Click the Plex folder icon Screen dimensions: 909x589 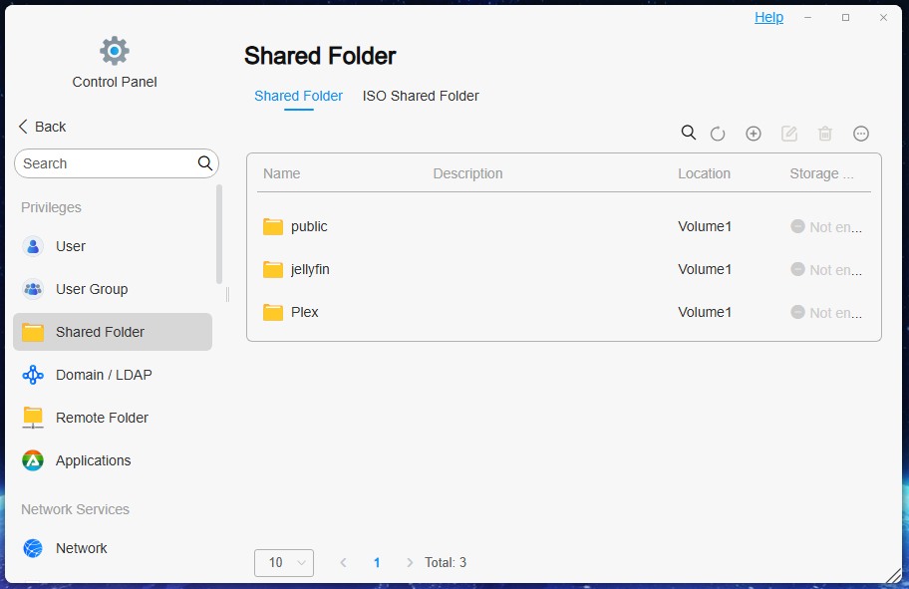[x=273, y=313]
